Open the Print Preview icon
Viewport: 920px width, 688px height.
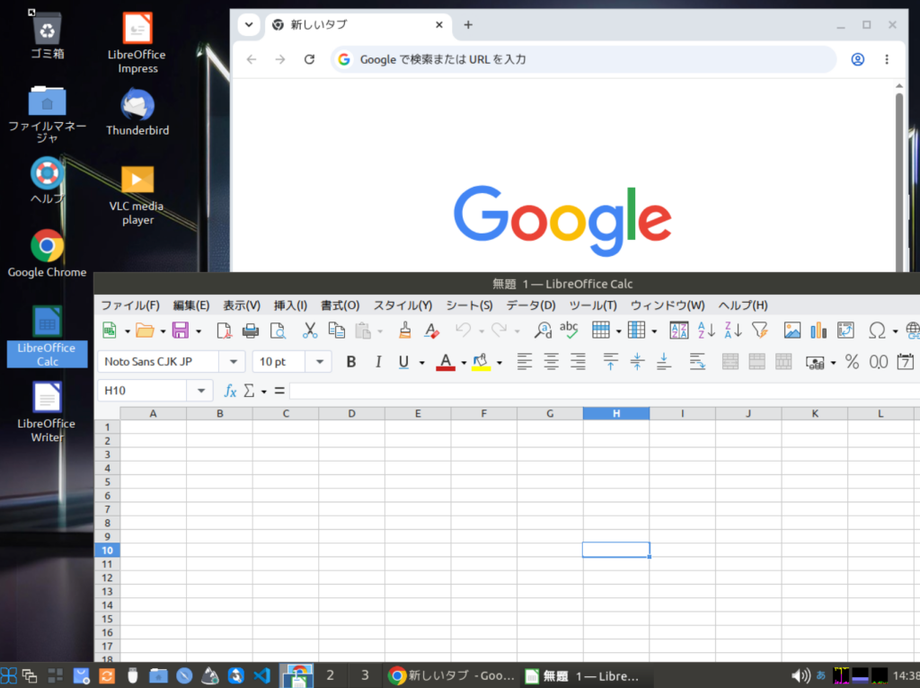278,331
